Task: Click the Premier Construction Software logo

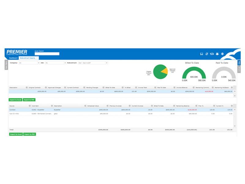Action: click(17, 52)
